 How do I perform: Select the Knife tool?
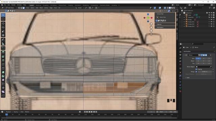click(x=3, y=68)
